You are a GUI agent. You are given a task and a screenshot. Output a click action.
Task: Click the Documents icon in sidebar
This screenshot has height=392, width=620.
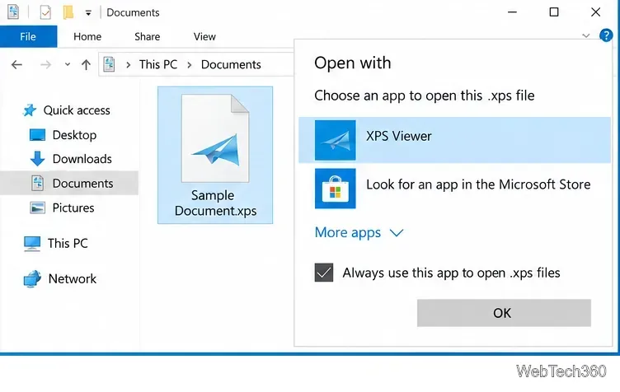click(38, 183)
